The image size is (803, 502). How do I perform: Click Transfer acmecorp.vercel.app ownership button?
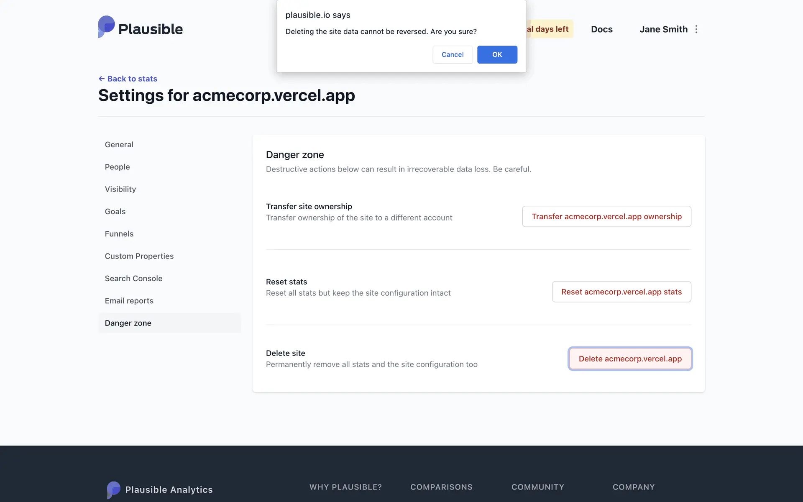coord(606,217)
